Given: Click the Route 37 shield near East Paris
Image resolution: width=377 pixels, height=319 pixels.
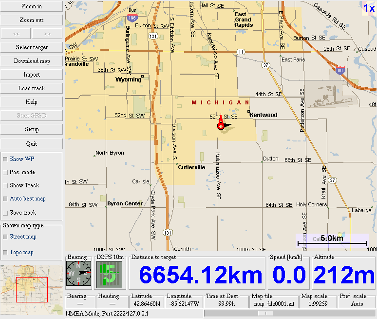Looking at the screenshot, I should pos(265,65).
